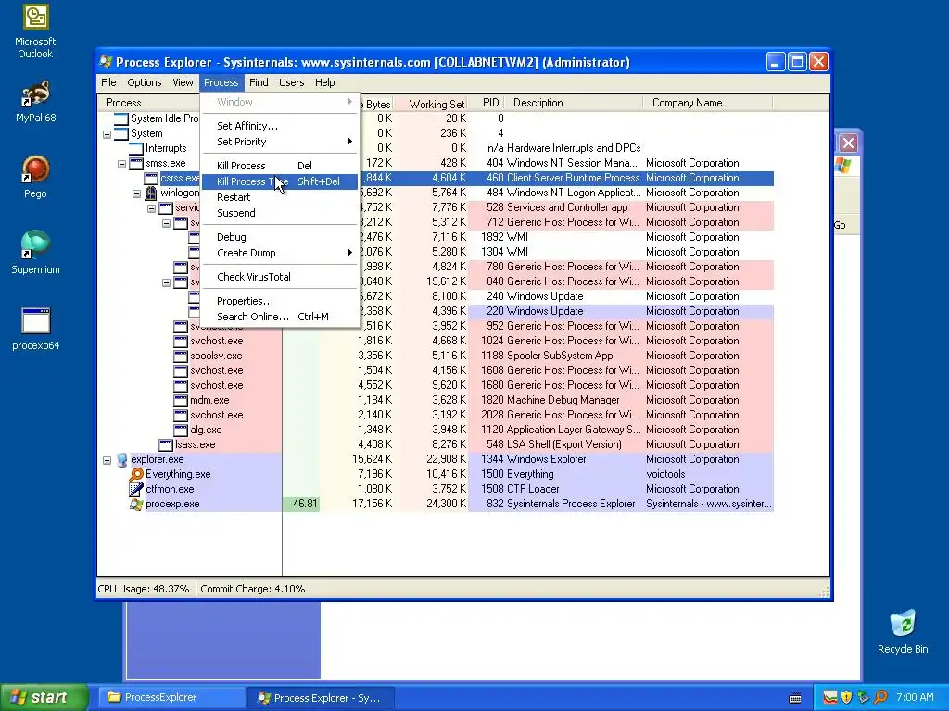Choose Set Affinity from Process menu
This screenshot has height=711, width=949.
(280, 126)
